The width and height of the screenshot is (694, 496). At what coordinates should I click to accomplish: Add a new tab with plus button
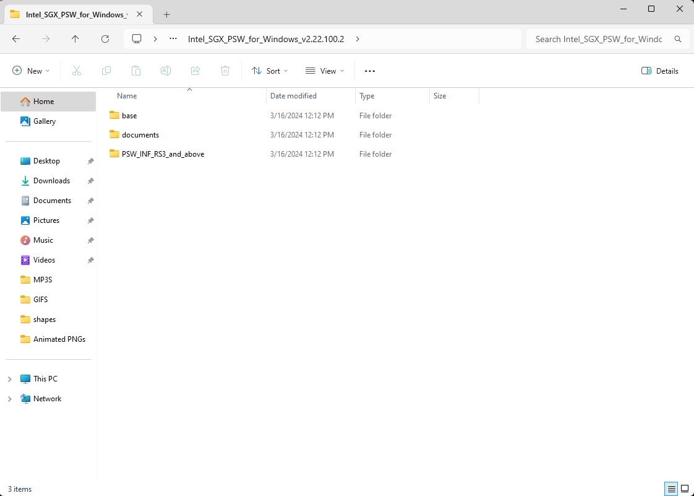(166, 15)
